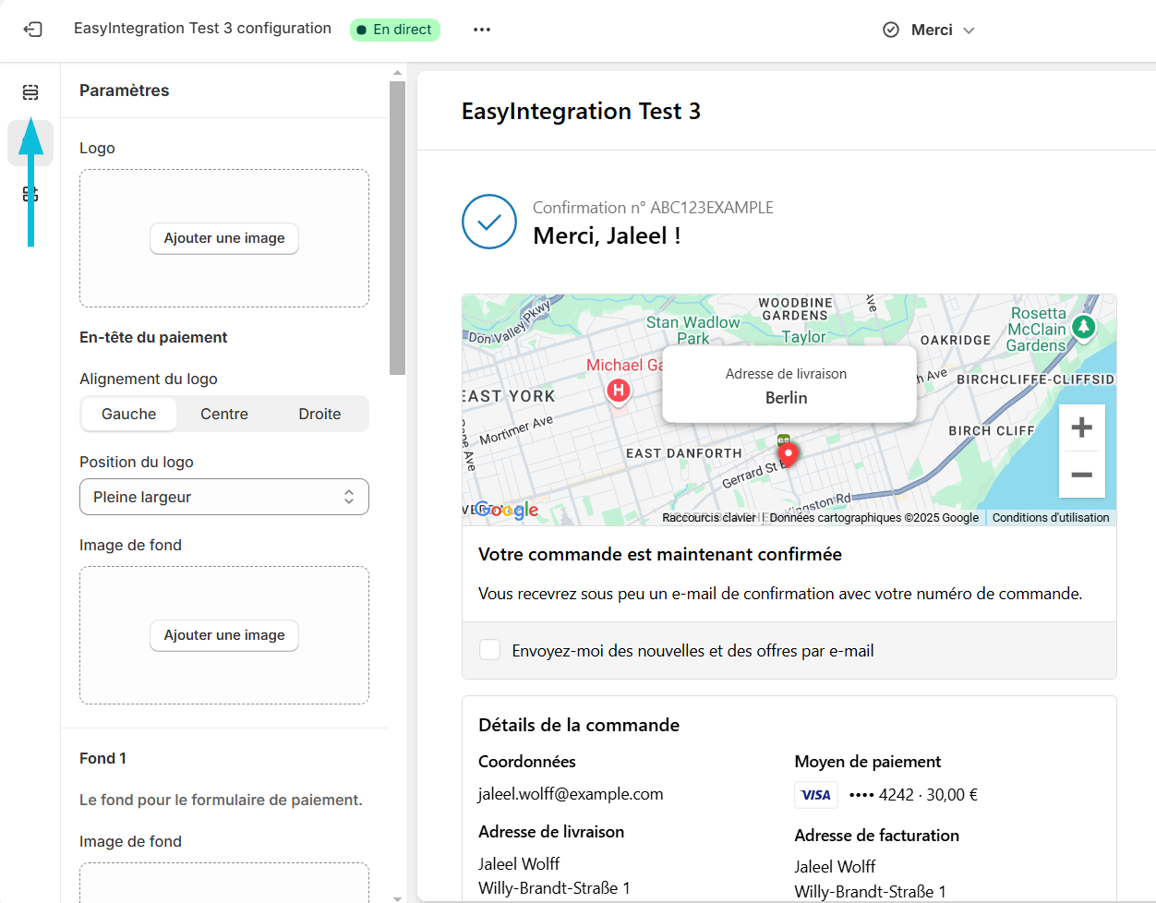Click the Visa card icon
The width and height of the screenshot is (1156, 903).
coord(815,795)
